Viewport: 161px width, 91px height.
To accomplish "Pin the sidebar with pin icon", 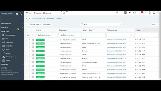I will (x=21, y=14).
